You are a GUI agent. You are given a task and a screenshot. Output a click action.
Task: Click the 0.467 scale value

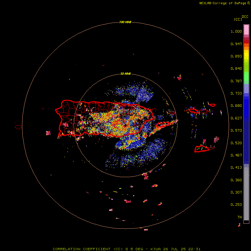click(236, 155)
